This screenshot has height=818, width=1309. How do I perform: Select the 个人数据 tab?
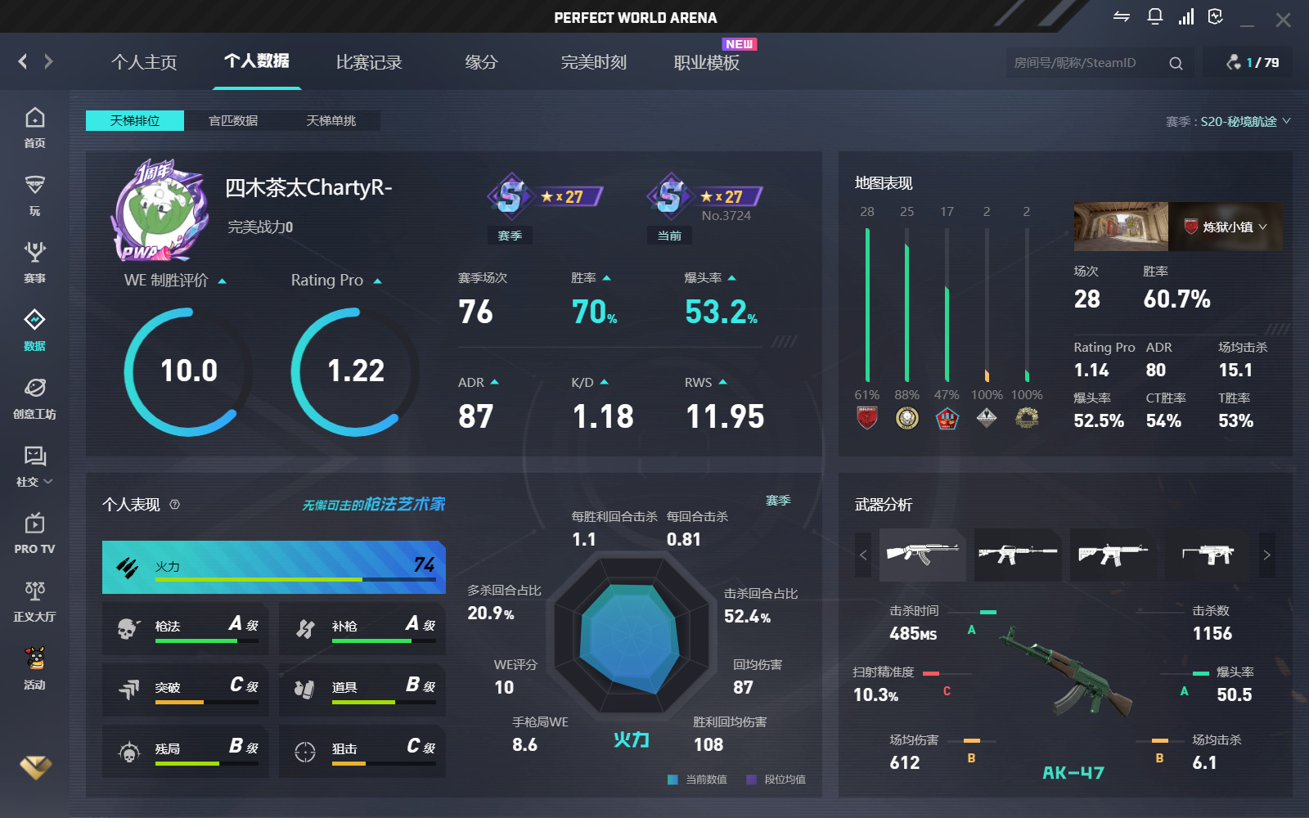click(x=257, y=61)
